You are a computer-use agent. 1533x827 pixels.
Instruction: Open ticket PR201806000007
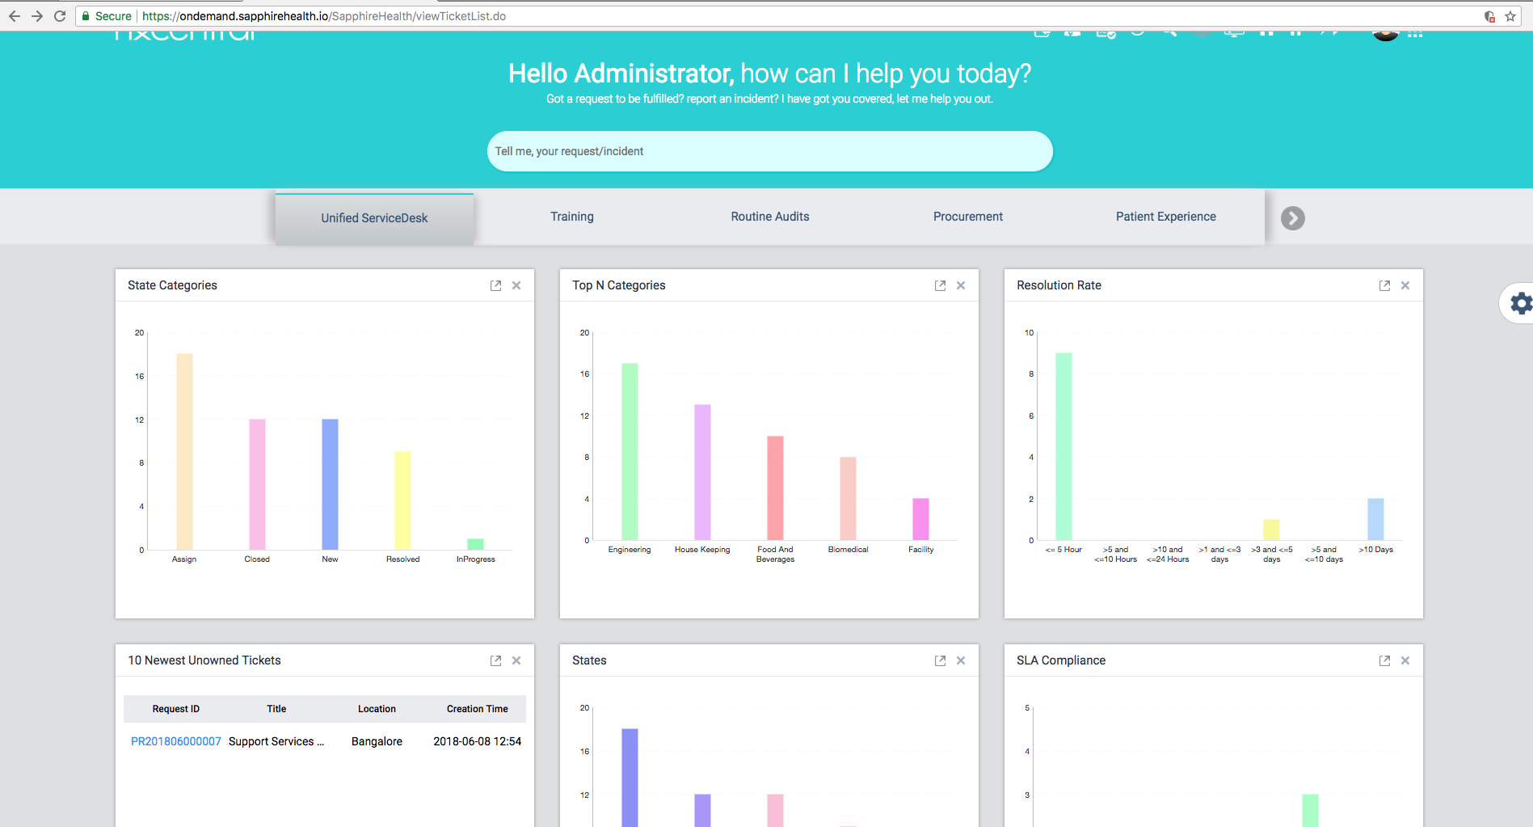coord(176,741)
